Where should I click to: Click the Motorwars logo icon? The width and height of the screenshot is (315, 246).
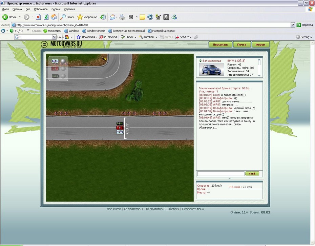pyautogui.click(x=44, y=44)
